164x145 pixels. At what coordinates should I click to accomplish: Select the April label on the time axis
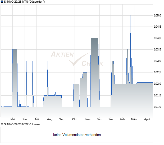(x=147, y=120)
